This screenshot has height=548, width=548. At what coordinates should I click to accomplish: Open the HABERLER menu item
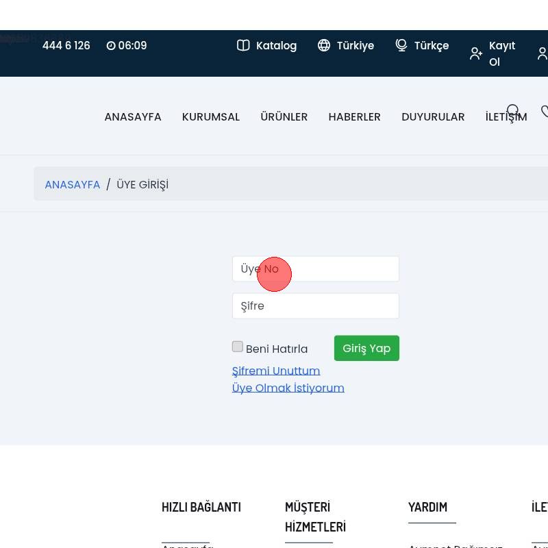tap(354, 117)
